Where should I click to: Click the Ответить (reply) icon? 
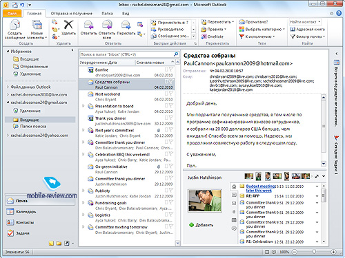tap(88, 25)
